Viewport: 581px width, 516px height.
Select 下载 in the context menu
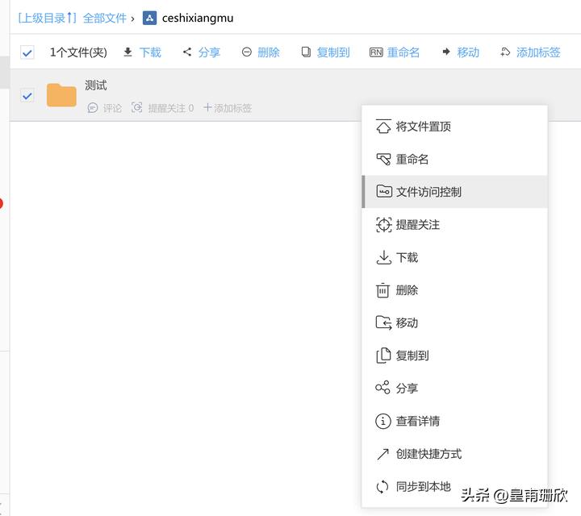tap(454, 257)
